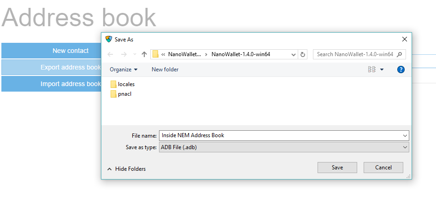Create a New folder
This screenshot has height=203, width=436.
coord(165,70)
